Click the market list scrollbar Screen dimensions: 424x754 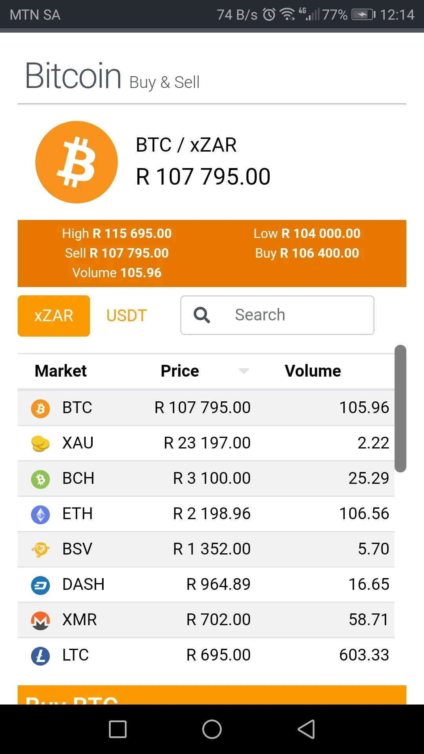point(400,408)
